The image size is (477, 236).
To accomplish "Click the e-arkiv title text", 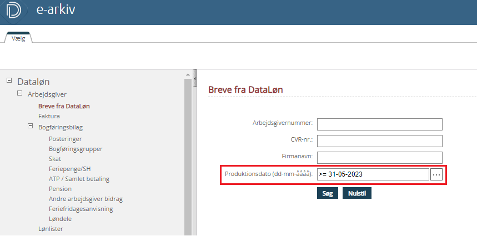I will pos(56,10).
